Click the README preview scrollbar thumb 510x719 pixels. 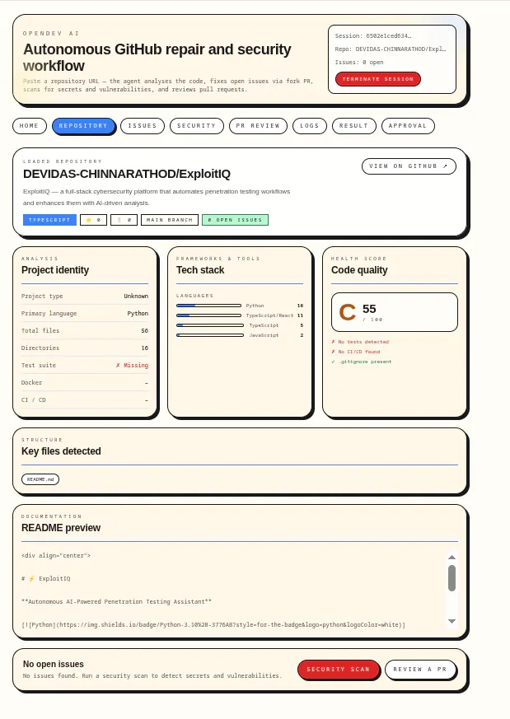click(x=452, y=578)
